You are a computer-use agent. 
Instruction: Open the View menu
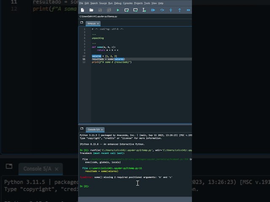pyautogui.click(x=154, y=3)
